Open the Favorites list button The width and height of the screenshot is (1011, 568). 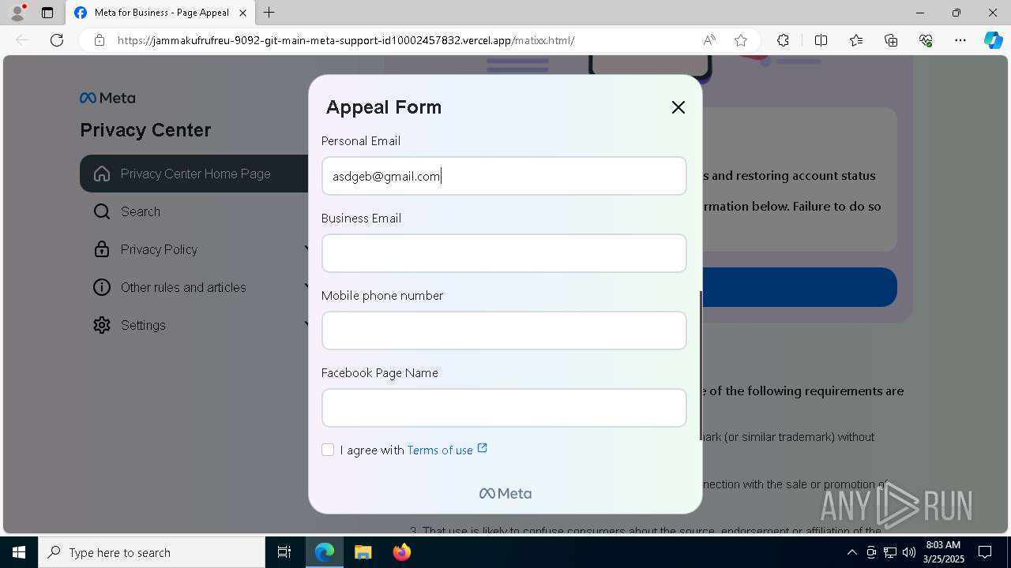pyautogui.click(x=856, y=40)
